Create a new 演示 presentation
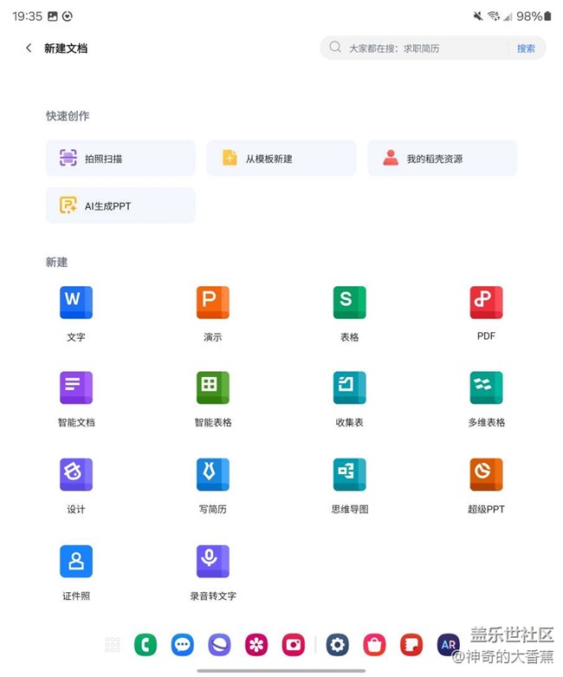 (212, 303)
